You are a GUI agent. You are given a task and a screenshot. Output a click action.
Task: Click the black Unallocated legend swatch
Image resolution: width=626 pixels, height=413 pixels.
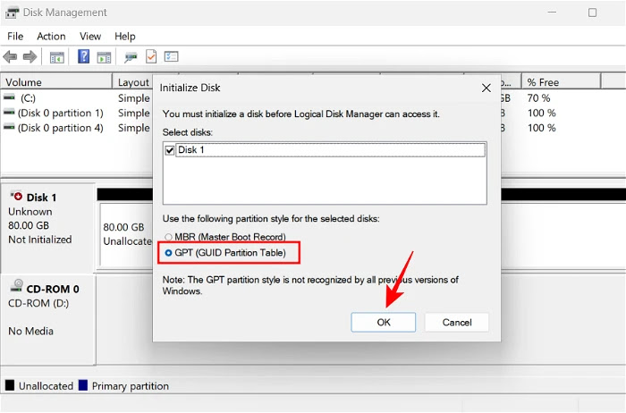10,385
